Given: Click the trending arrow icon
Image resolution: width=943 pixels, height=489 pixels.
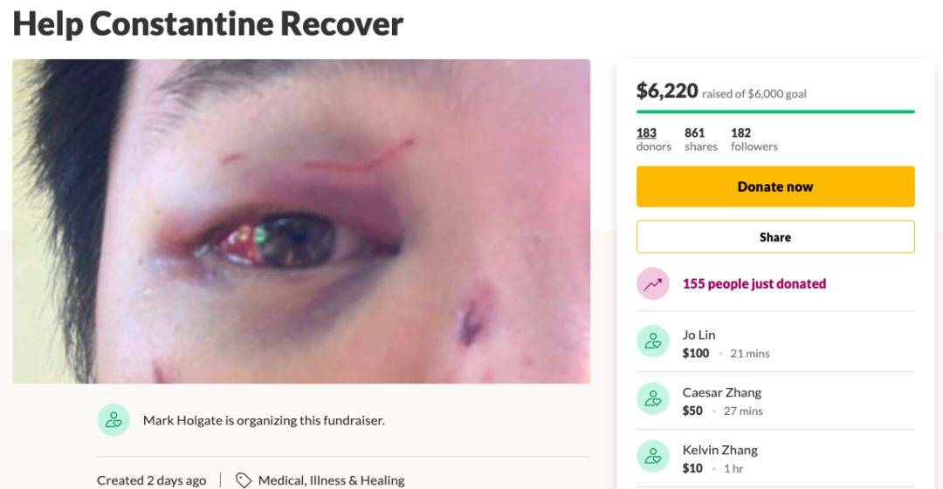Looking at the screenshot, I should pos(652,283).
